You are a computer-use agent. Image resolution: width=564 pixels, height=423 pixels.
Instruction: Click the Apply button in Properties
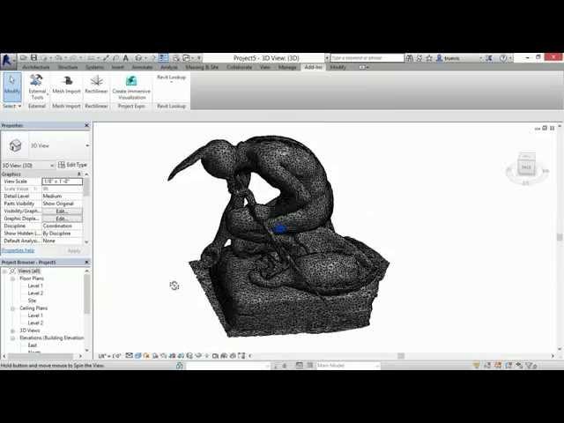pyautogui.click(x=74, y=250)
